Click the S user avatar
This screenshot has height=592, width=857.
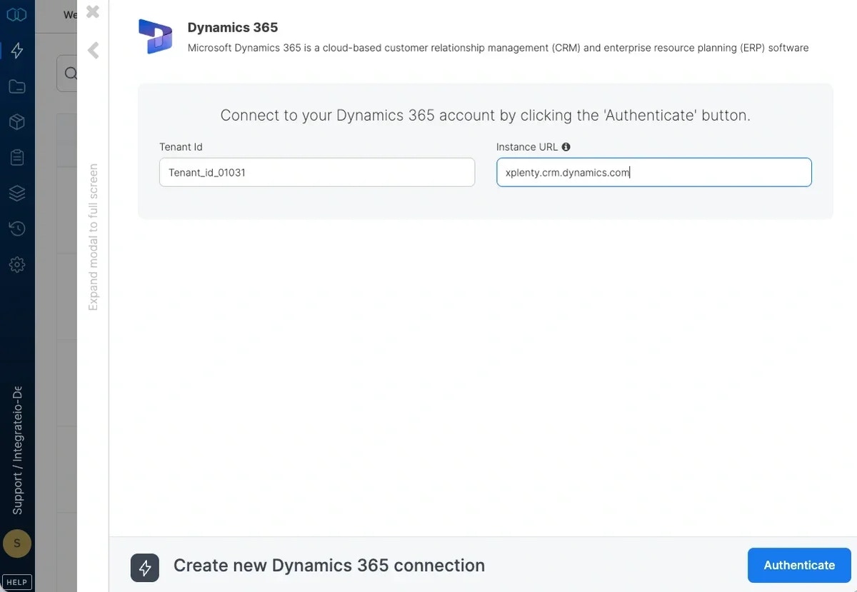[x=16, y=543]
